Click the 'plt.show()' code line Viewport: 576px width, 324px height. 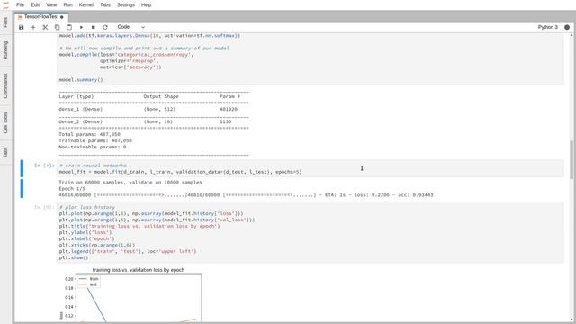(x=74, y=257)
